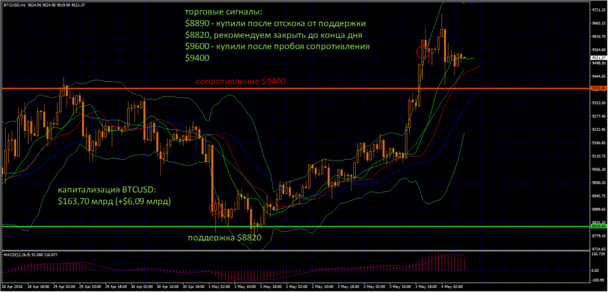
Task: Click the 8779.10 price axis value
Action: [600, 236]
